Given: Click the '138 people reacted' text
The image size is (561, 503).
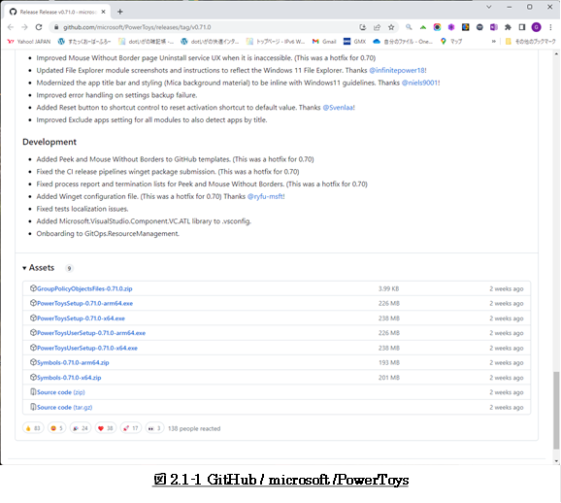Looking at the screenshot, I should click(194, 428).
